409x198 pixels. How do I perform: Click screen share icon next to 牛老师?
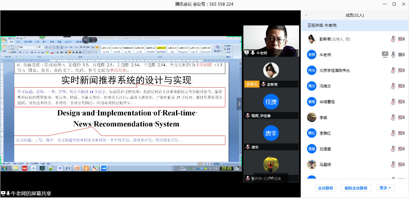385,55
